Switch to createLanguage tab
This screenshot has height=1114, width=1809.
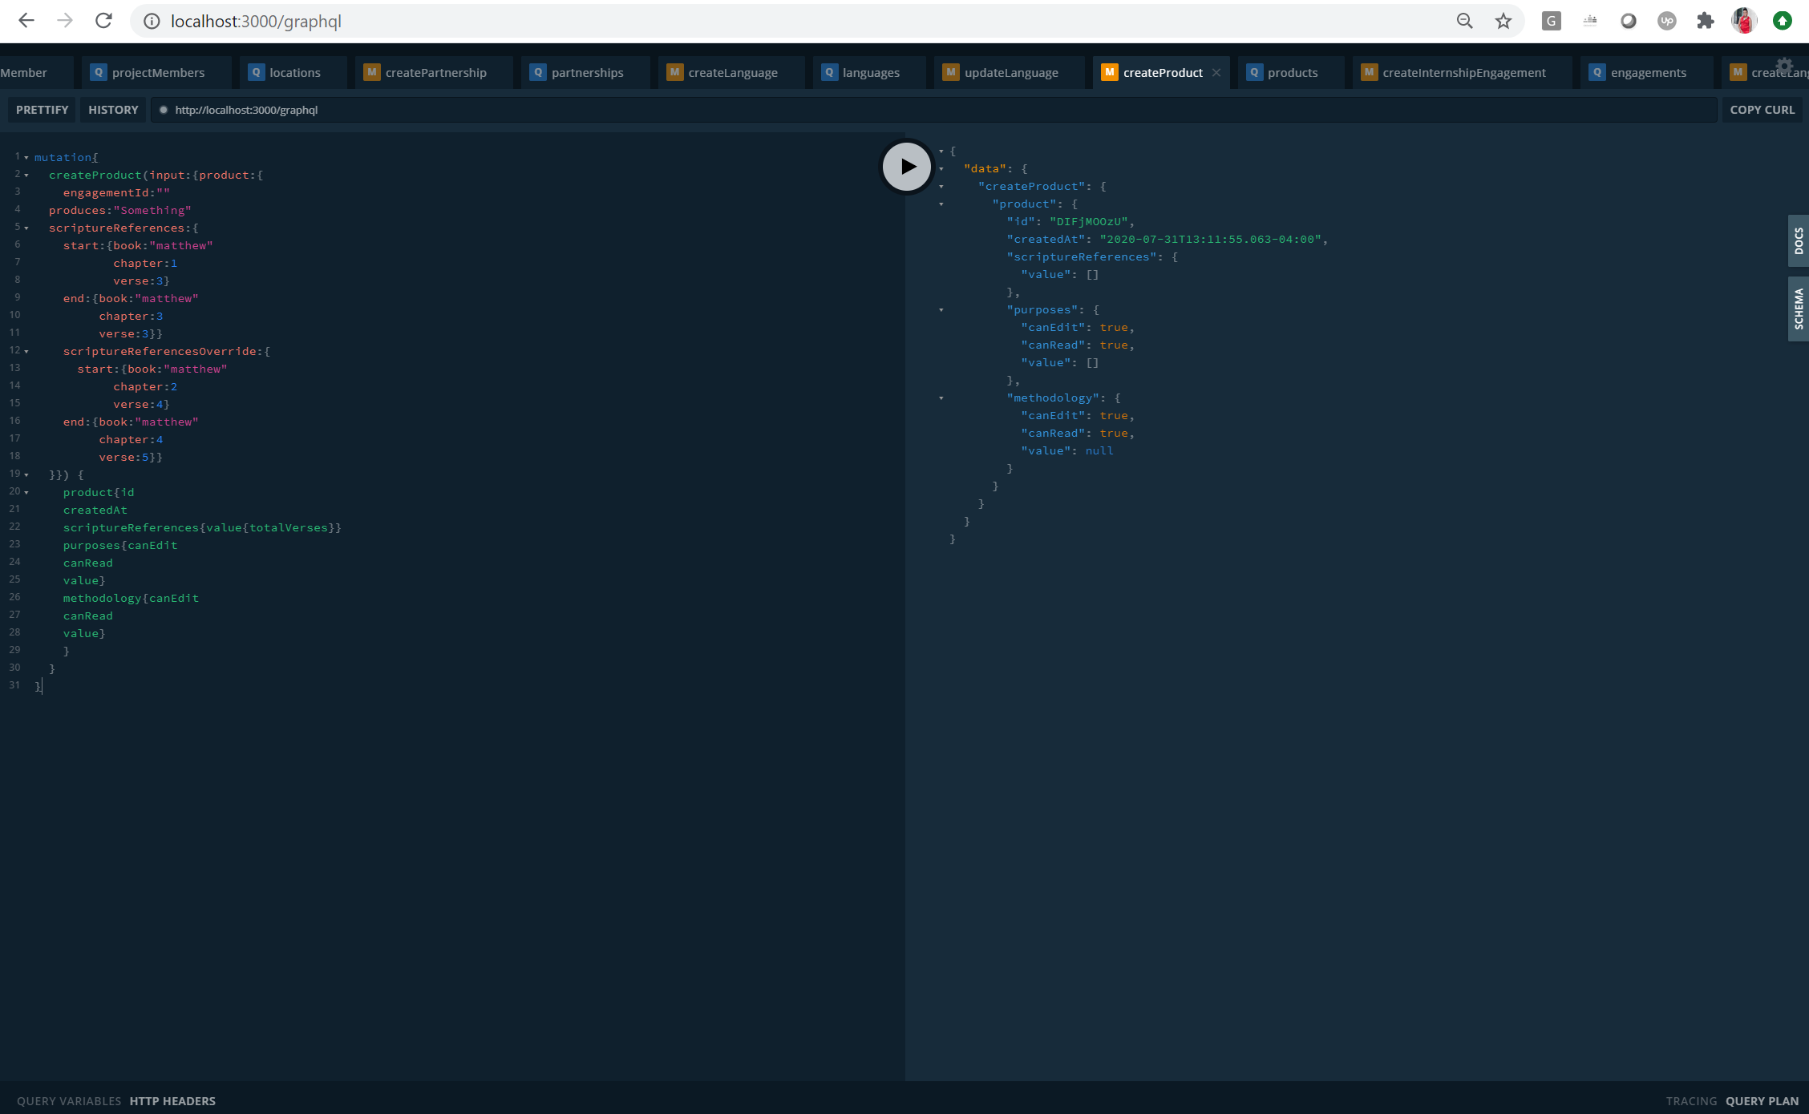[x=731, y=73]
